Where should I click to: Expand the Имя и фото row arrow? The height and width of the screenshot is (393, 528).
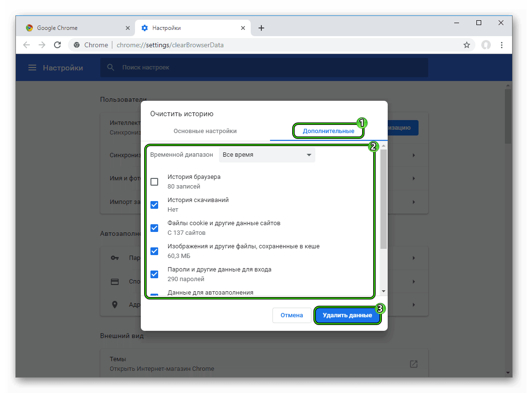[414, 178]
